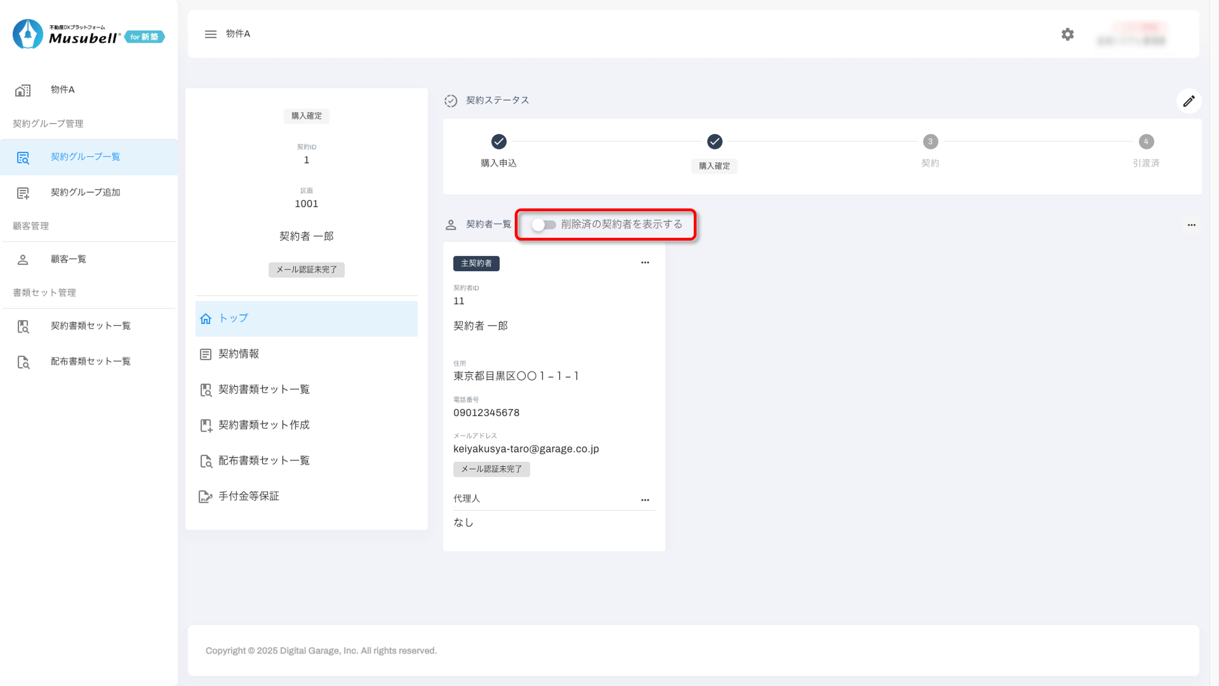Click step 4 引渡済 in status stepper
1219x686 pixels.
coord(1146,142)
